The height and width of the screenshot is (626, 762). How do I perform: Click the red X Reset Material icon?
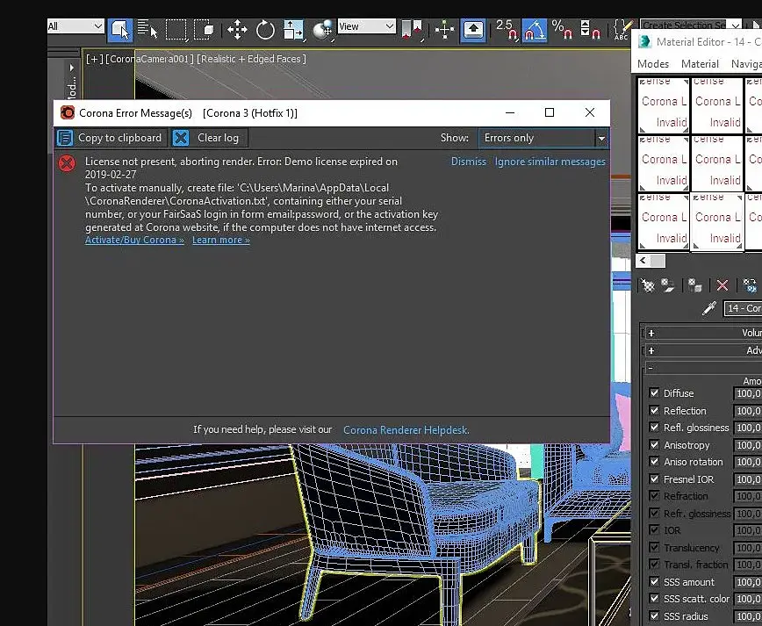tap(722, 285)
